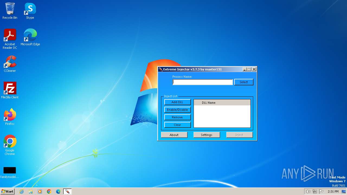
Task: Open network status tray icon
Action: pos(315,191)
